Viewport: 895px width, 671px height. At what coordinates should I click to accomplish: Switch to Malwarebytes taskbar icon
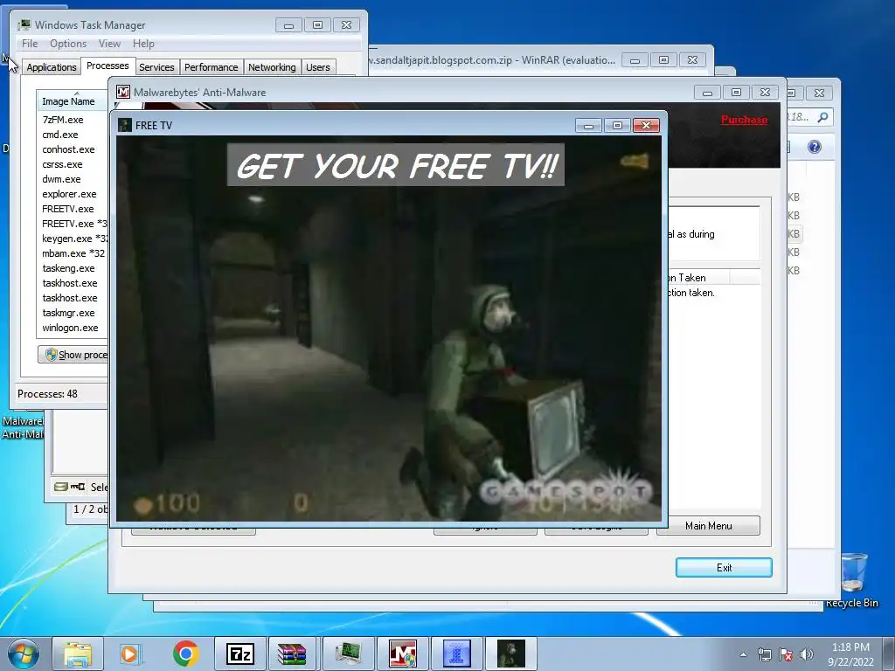point(402,654)
